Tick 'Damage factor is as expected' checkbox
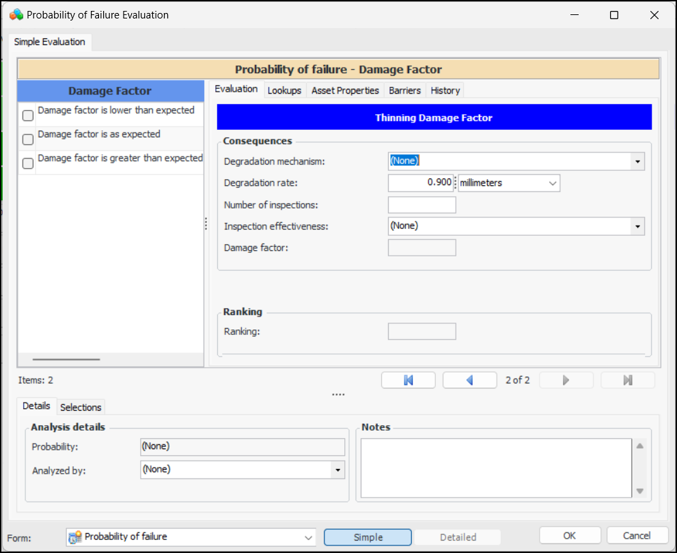 [28, 139]
